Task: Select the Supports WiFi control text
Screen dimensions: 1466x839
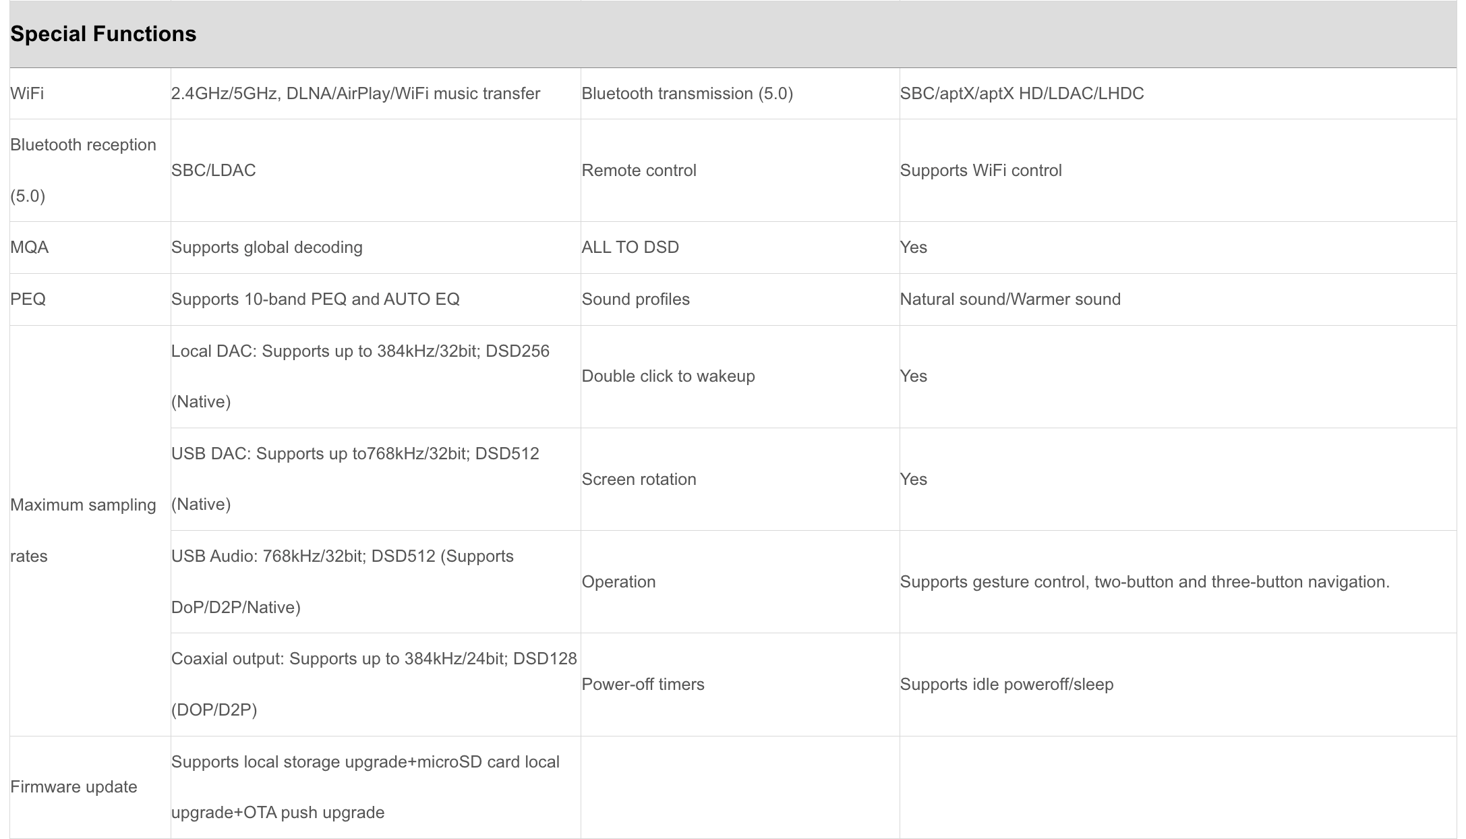Action: pos(980,170)
